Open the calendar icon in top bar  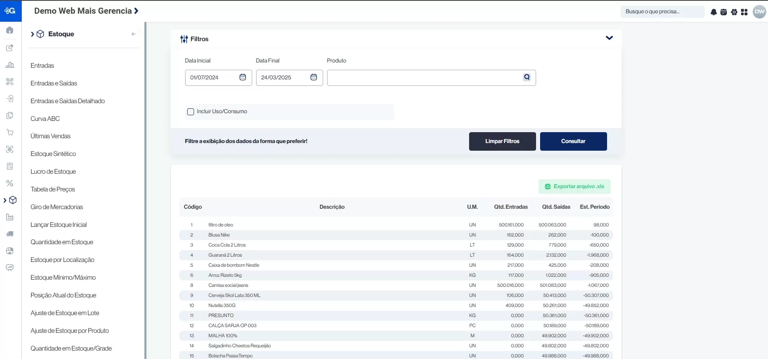724,12
